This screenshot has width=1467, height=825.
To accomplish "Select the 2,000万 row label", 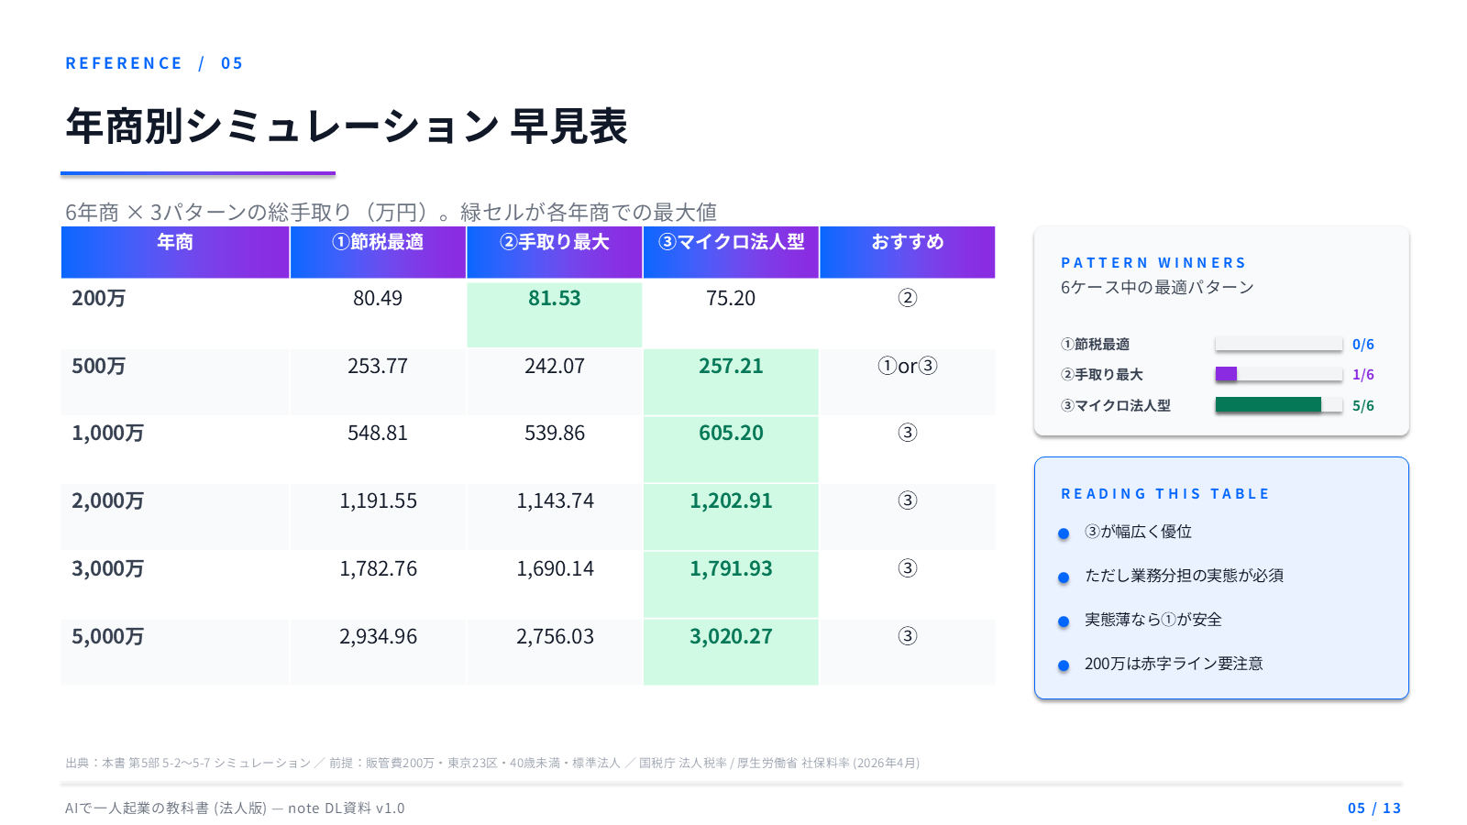I will pyautogui.click(x=108, y=501).
